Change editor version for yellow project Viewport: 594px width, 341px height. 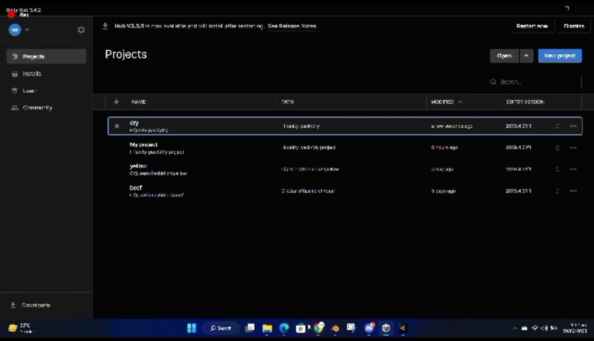pos(557,169)
